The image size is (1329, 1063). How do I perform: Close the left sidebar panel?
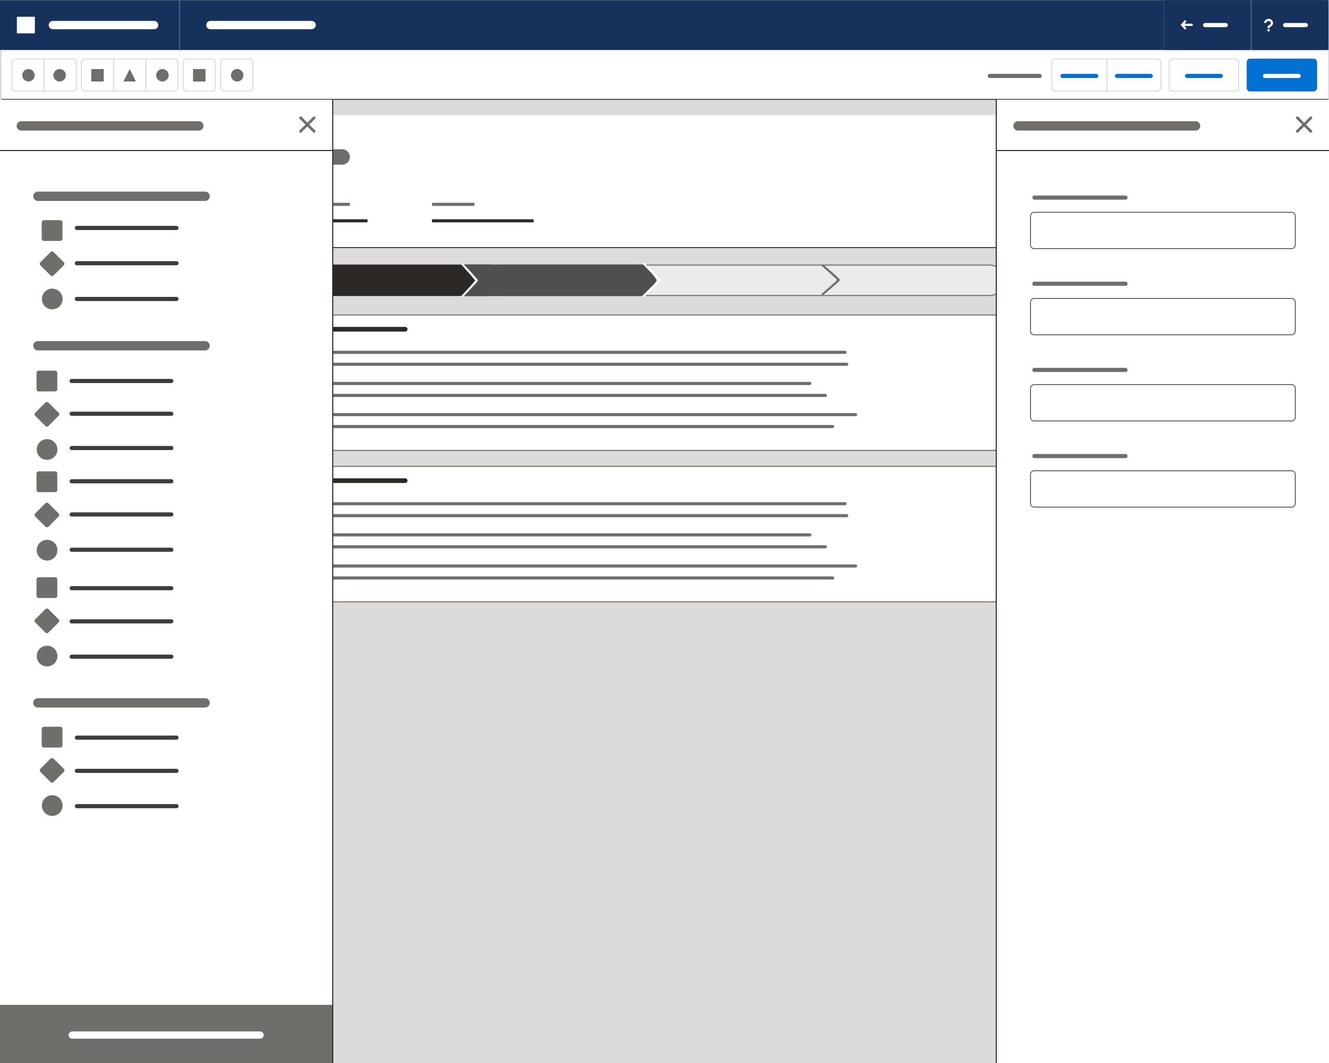coord(307,125)
